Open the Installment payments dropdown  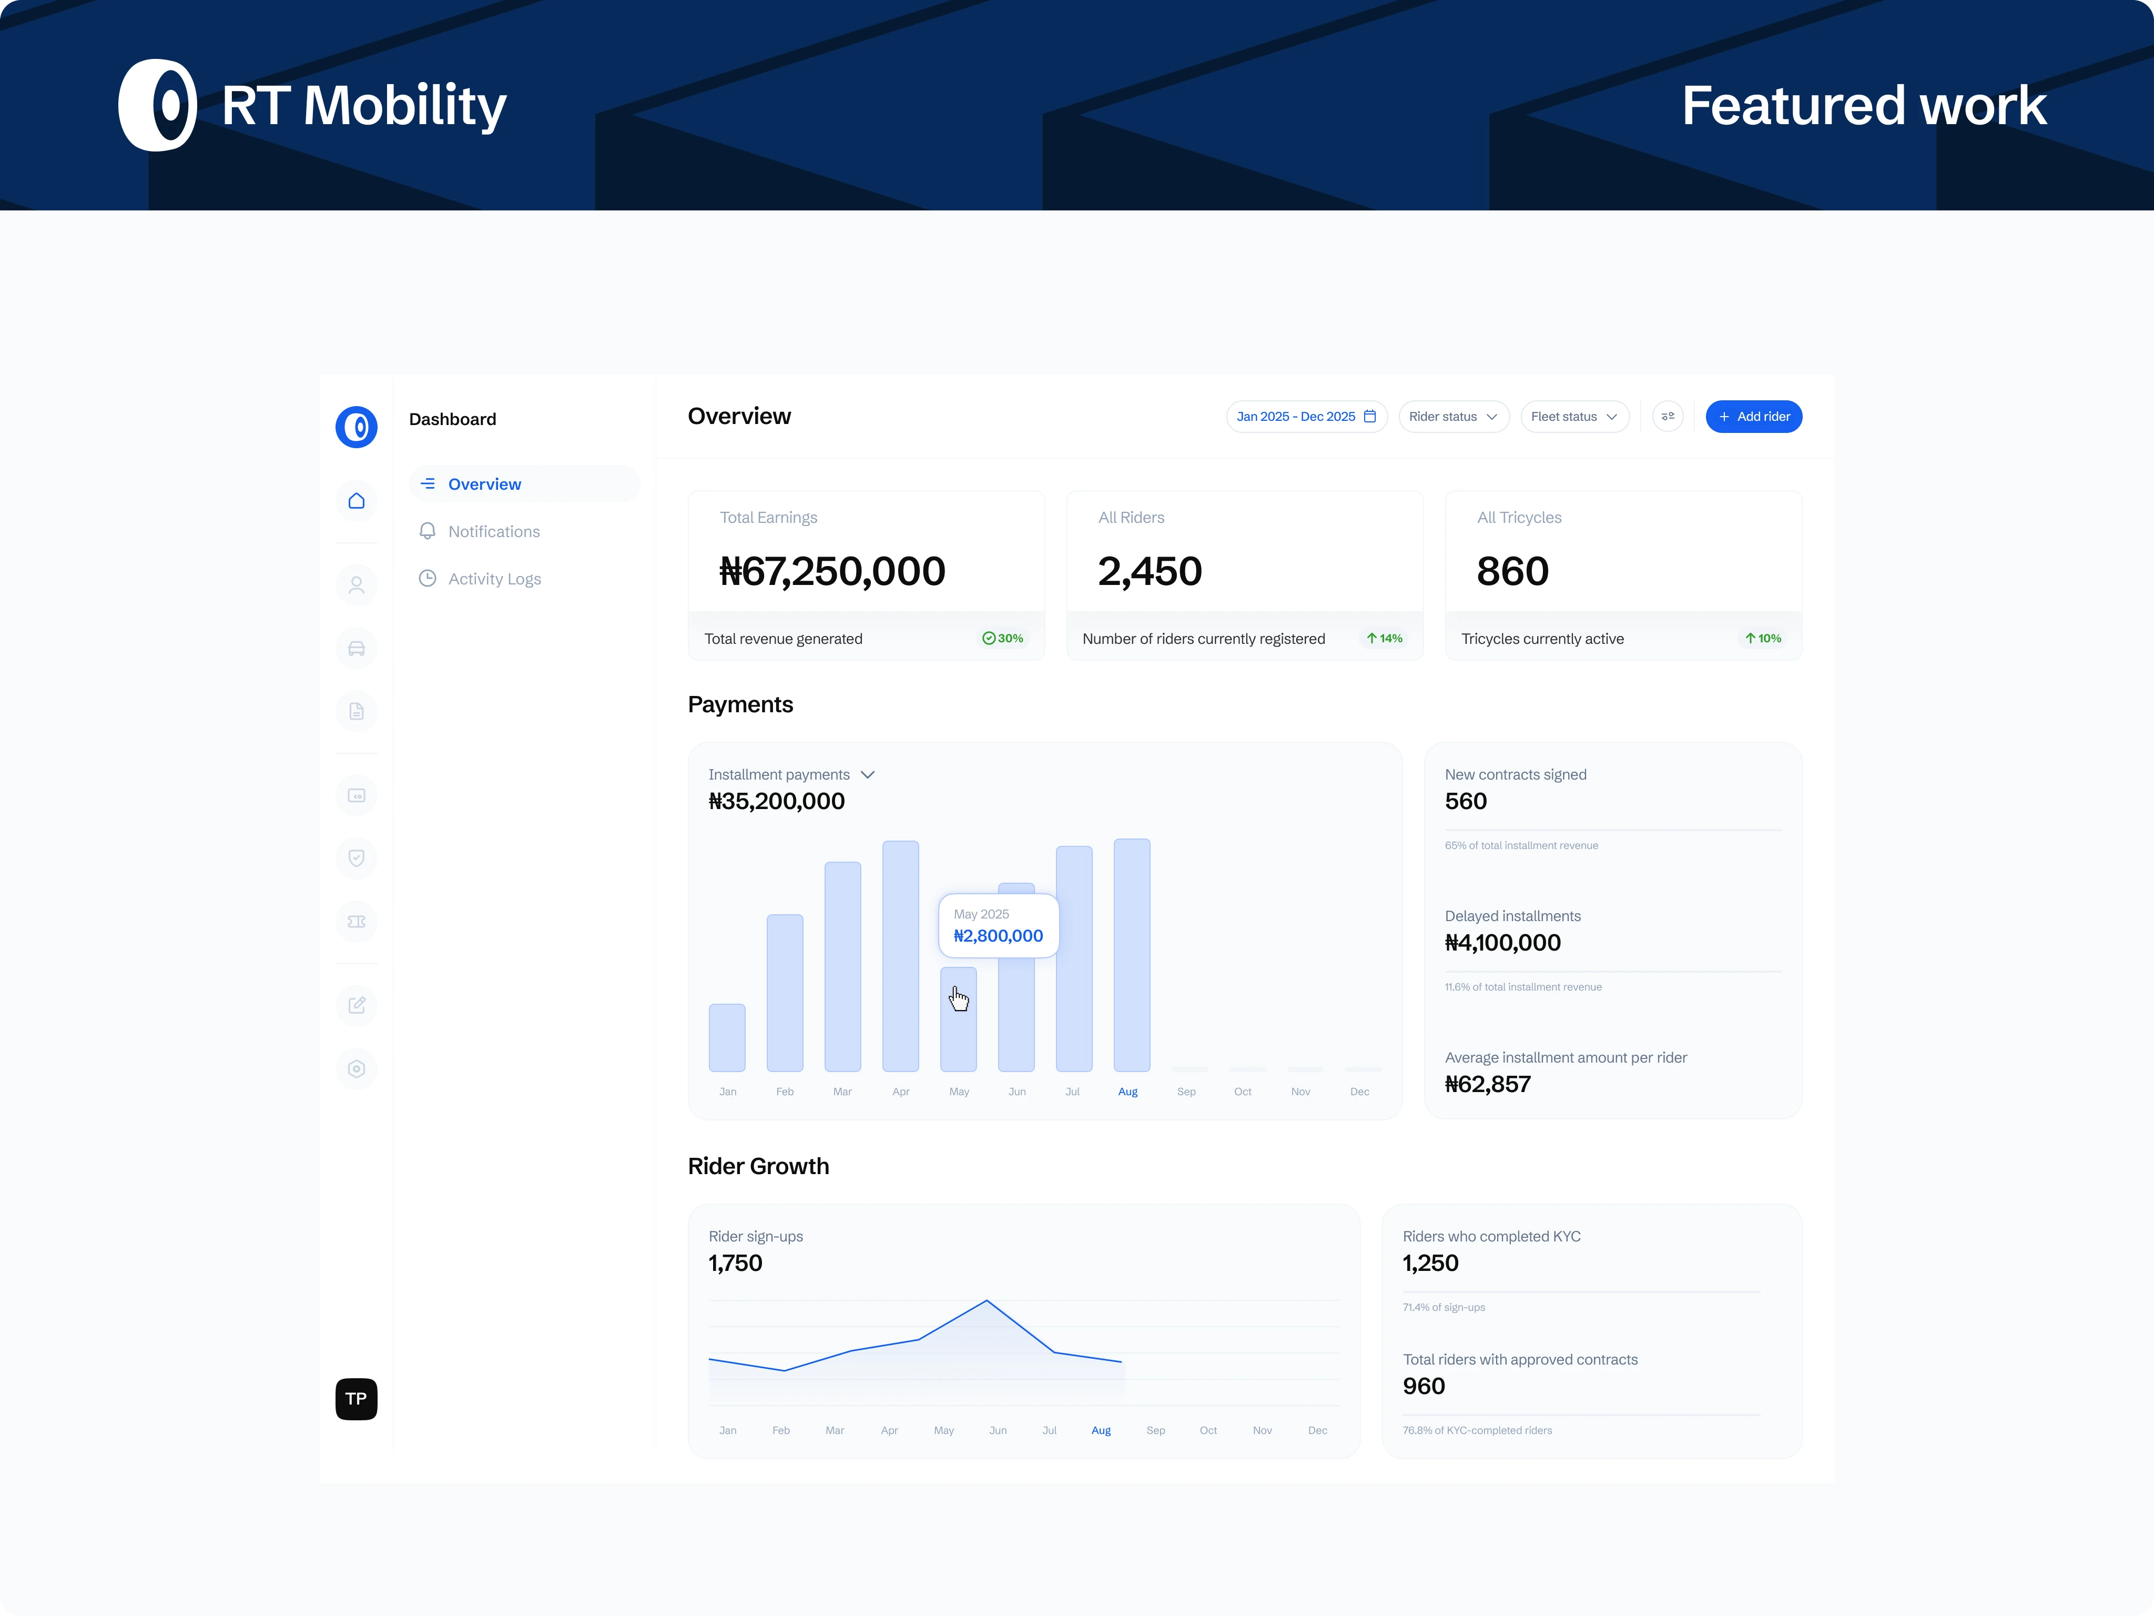[791, 774]
